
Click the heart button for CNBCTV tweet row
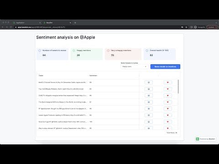coord(168,96)
